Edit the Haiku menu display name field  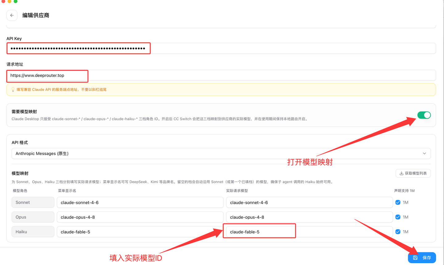tap(140, 232)
